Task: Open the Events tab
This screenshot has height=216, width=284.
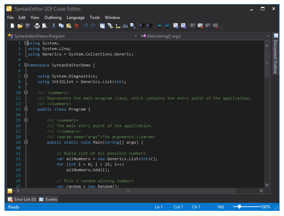Action: 48,200
